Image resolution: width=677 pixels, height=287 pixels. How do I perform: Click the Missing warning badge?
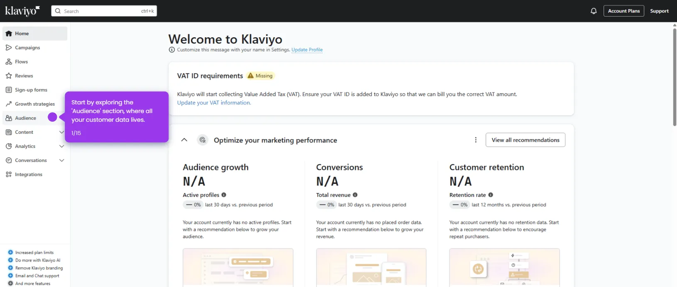(x=260, y=76)
